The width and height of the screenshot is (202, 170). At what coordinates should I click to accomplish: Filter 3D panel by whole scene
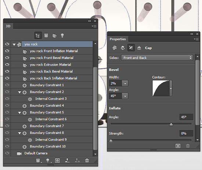pyautogui.click(x=38, y=35)
